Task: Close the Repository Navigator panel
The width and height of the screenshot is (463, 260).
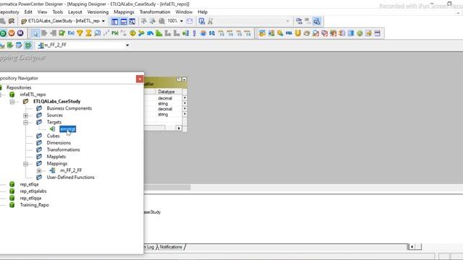Action: click(x=140, y=79)
